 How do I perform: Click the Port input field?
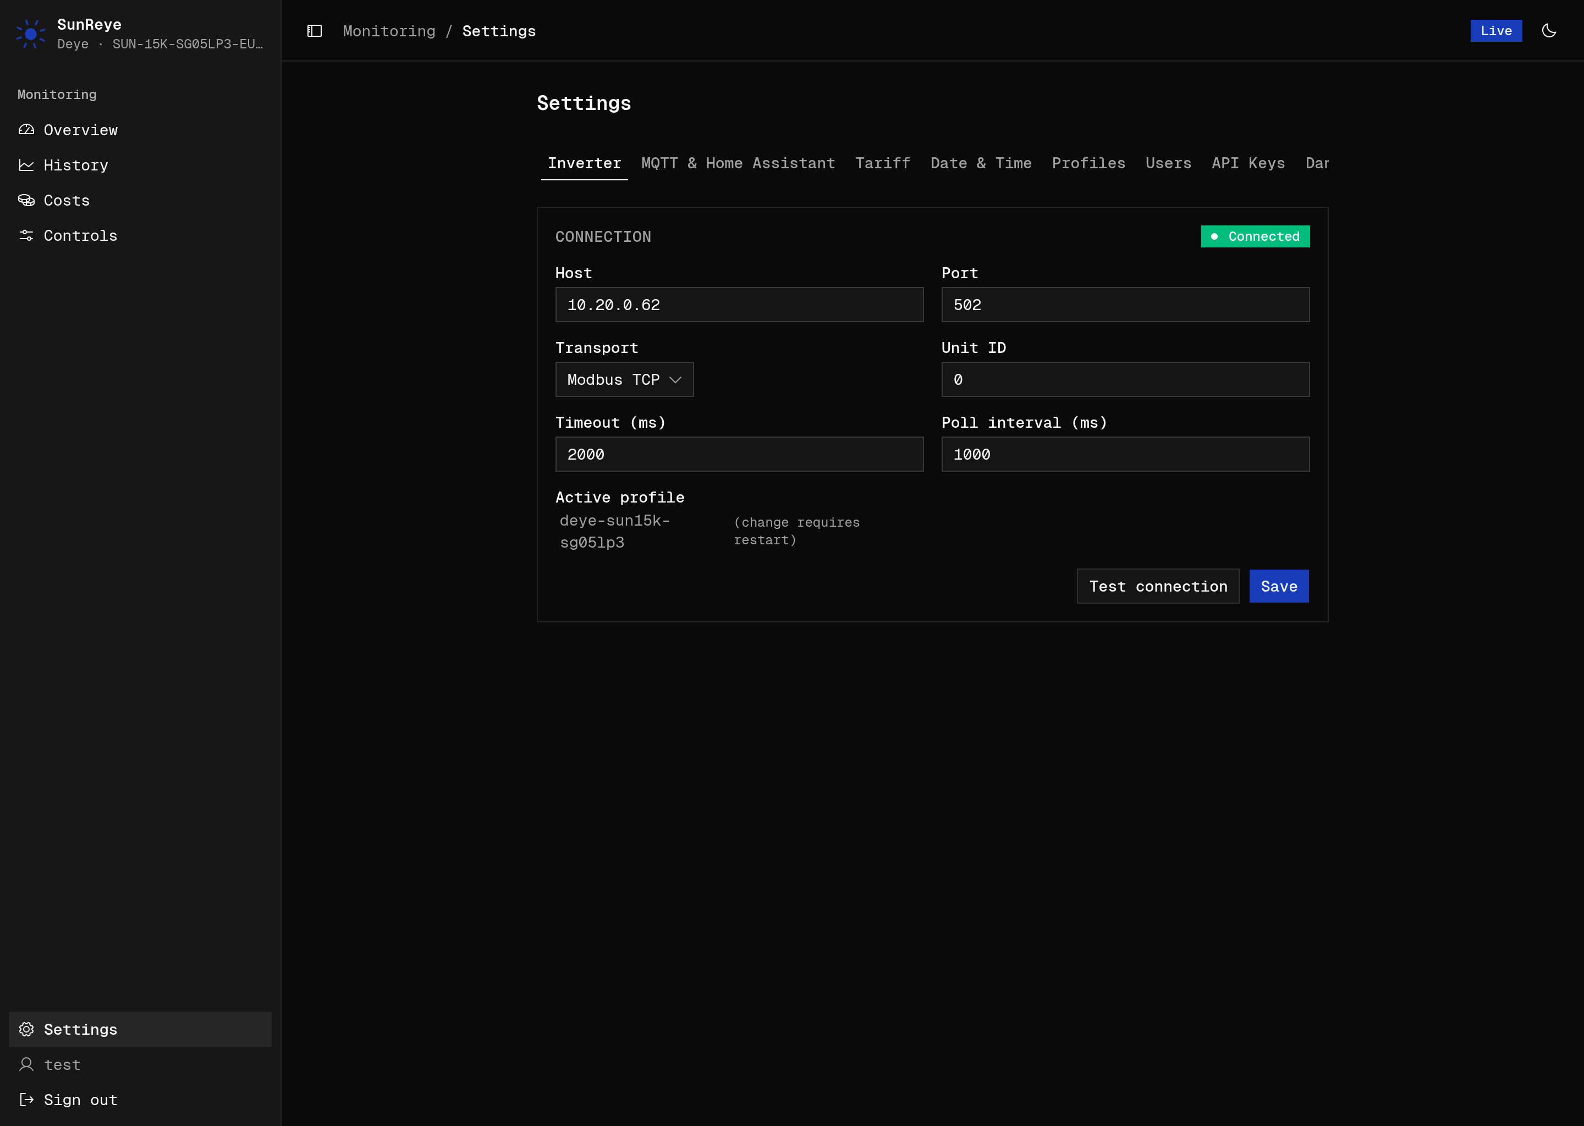click(1125, 305)
